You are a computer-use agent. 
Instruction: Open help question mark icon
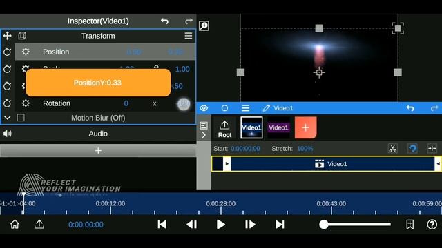click(x=432, y=225)
